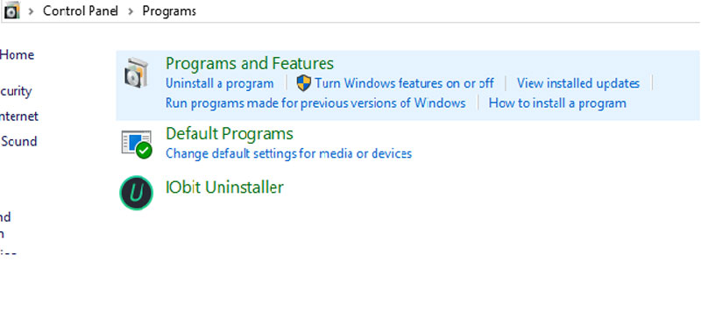The image size is (701, 318).
Task: Click the Control Panel address bar icon
Action: coord(11,11)
